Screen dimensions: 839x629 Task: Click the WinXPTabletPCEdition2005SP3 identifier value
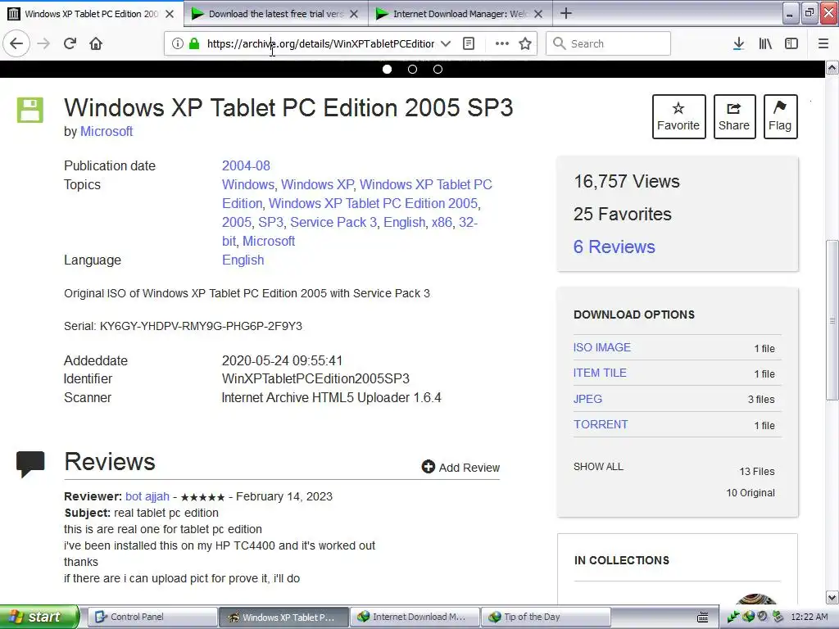315,378
